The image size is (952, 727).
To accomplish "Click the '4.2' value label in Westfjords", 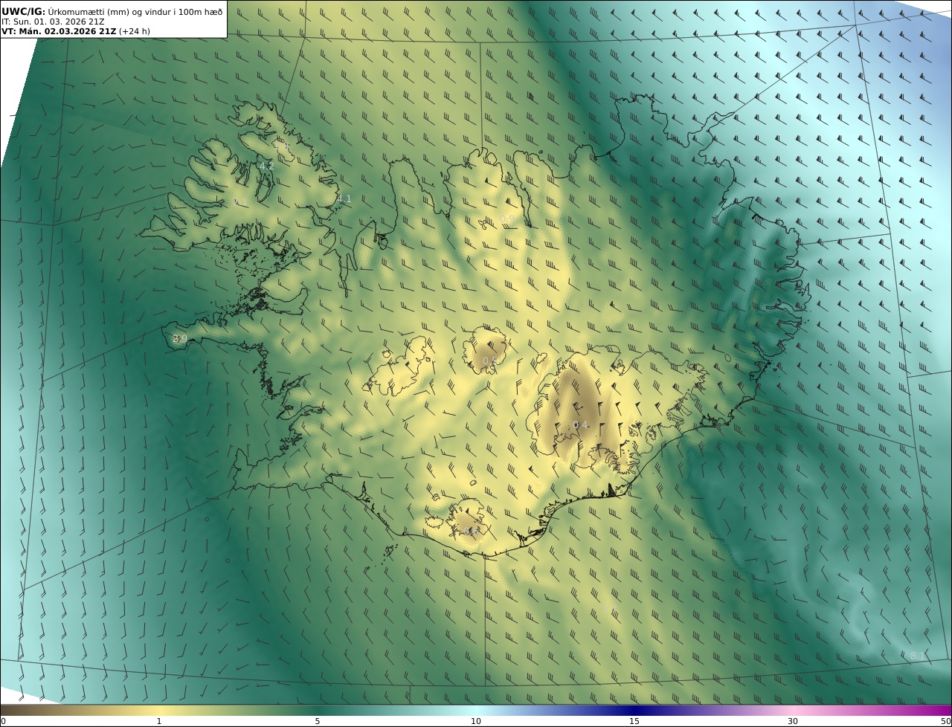I will pyautogui.click(x=266, y=166).
